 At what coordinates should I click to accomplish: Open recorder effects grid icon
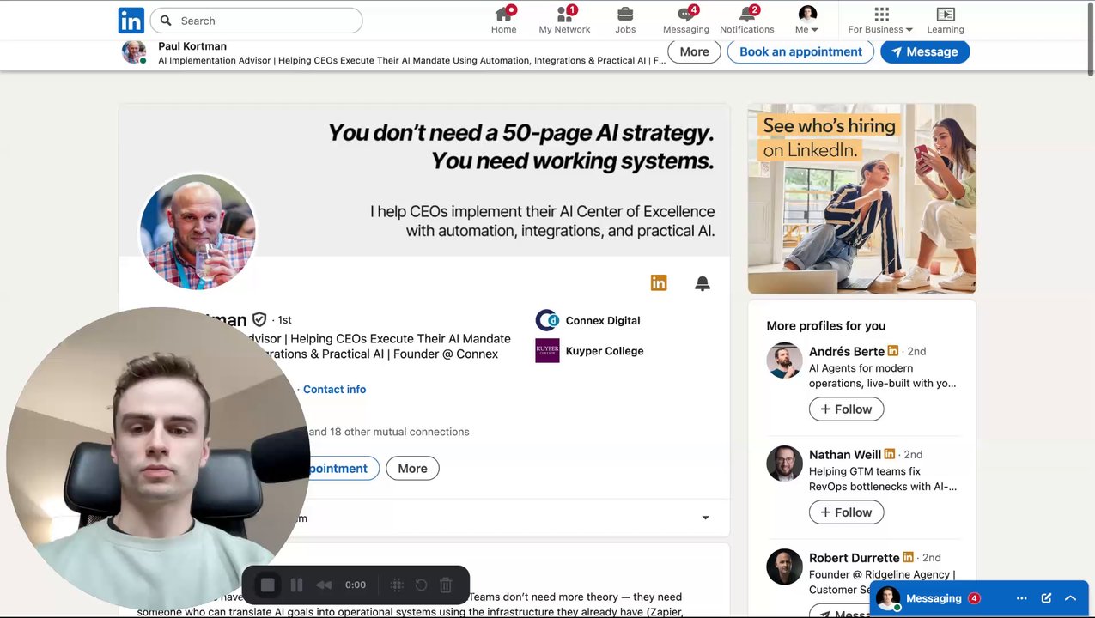click(x=397, y=585)
